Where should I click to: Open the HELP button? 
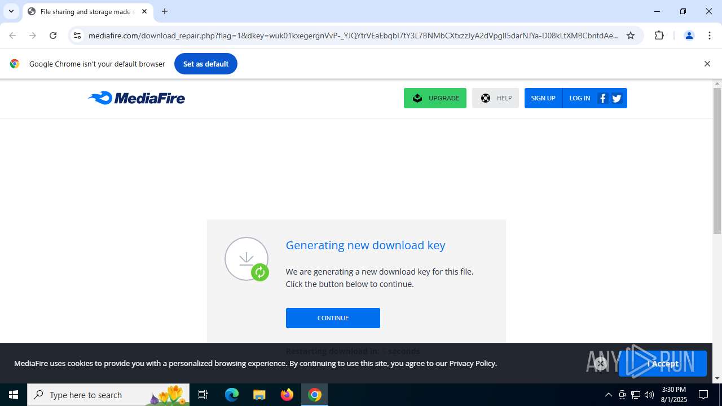tap(495, 98)
